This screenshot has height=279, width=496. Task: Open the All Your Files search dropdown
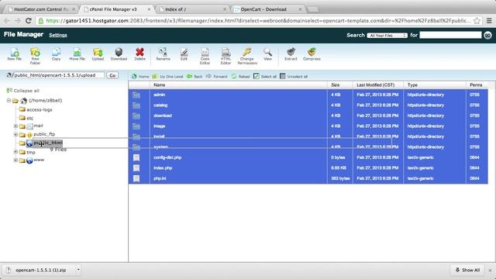387,36
